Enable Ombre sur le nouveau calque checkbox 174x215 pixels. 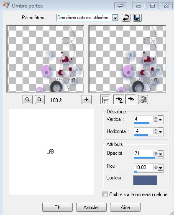click(105, 195)
